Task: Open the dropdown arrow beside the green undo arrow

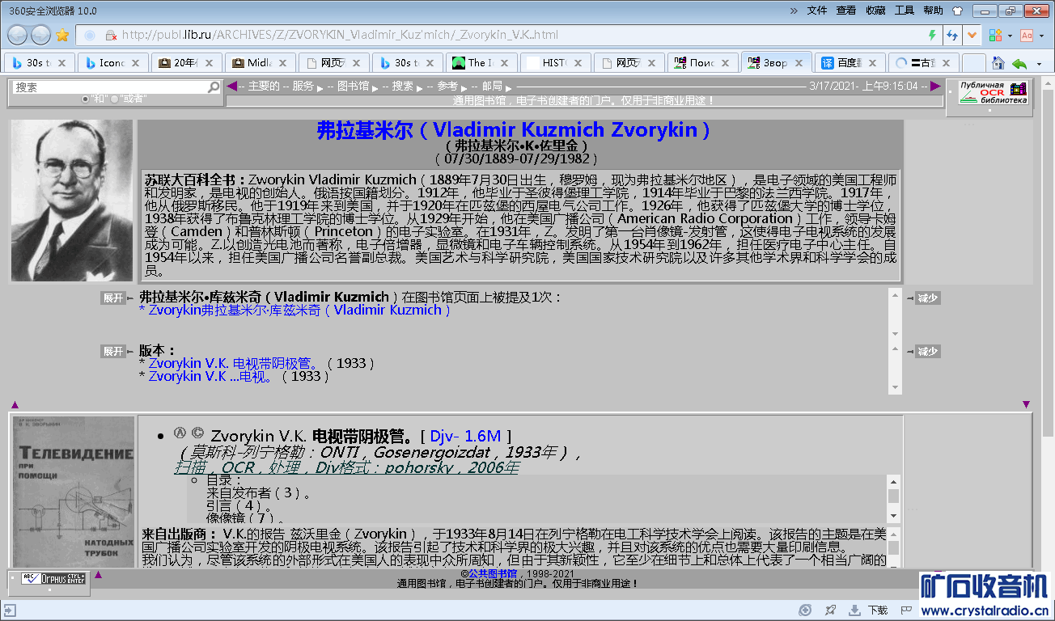Action: coord(1039,63)
